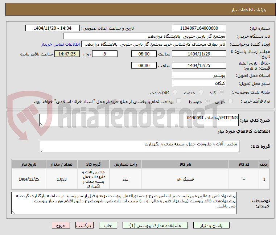Click the response deadline date 1404/11/29
Viewport: 276px width, 235px height.
click(199, 54)
